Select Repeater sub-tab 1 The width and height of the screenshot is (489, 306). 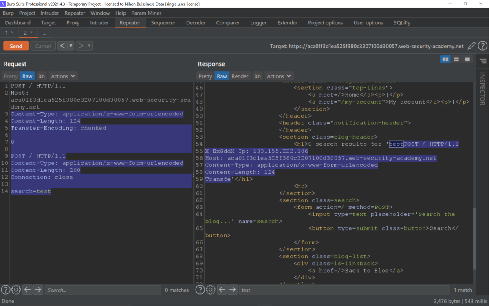pos(7,33)
